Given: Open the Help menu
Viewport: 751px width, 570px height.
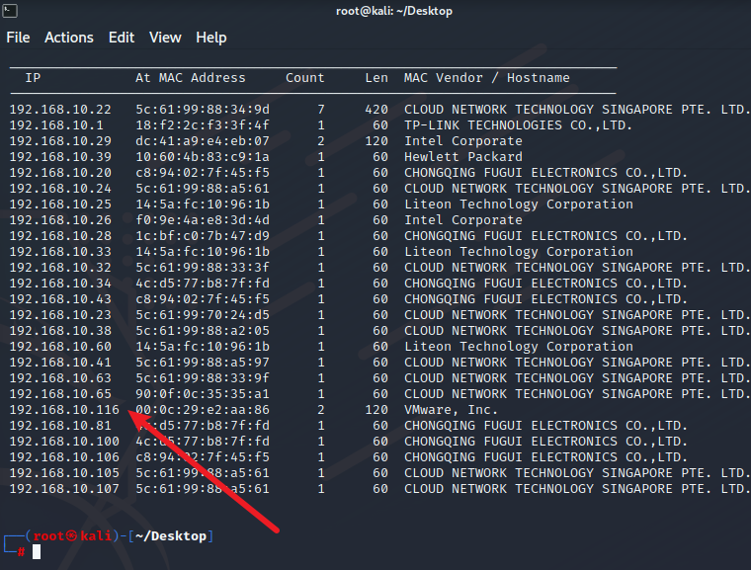Looking at the screenshot, I should click(211, 38).
